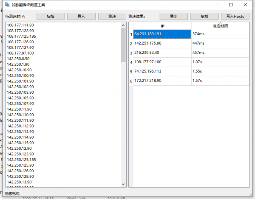Image resolution: width=255 pixels, height=199 pixels.
Task: Select row header number 1
Action: (x=131, y=34)
